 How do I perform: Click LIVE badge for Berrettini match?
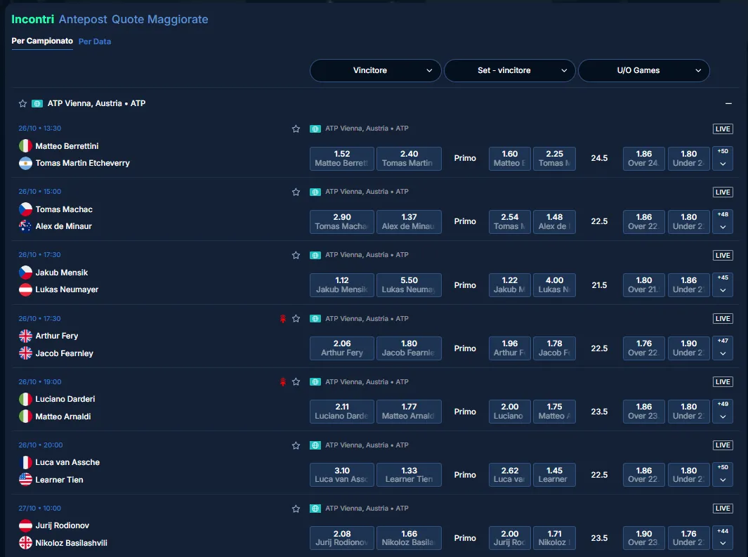point(723,129)
